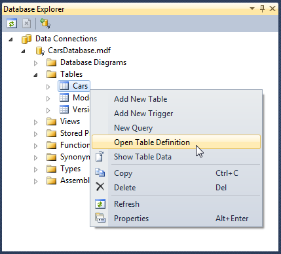Click the Show Table Data document icon
Viewport: 281px width, 254px height.
100,156
